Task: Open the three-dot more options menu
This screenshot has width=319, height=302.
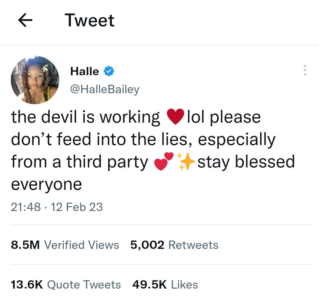Action: tap(305, 70)
